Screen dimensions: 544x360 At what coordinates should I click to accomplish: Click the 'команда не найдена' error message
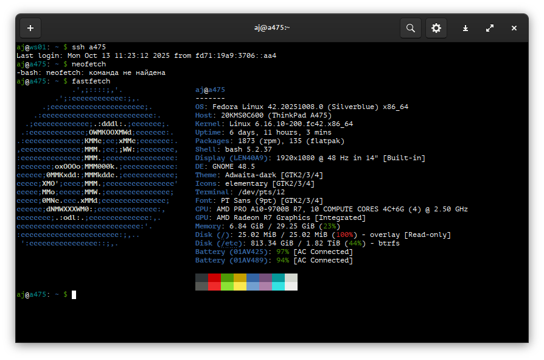point(127,72)
